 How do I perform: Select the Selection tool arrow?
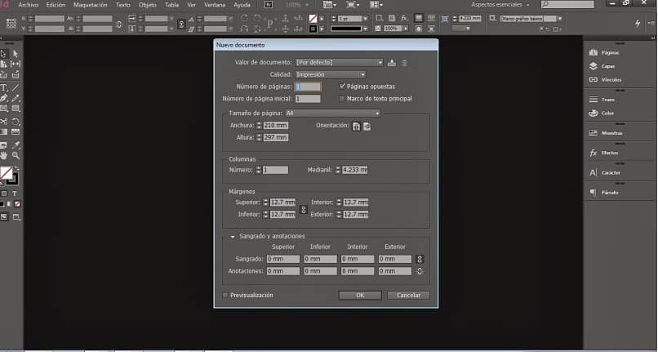pos(4,54)
